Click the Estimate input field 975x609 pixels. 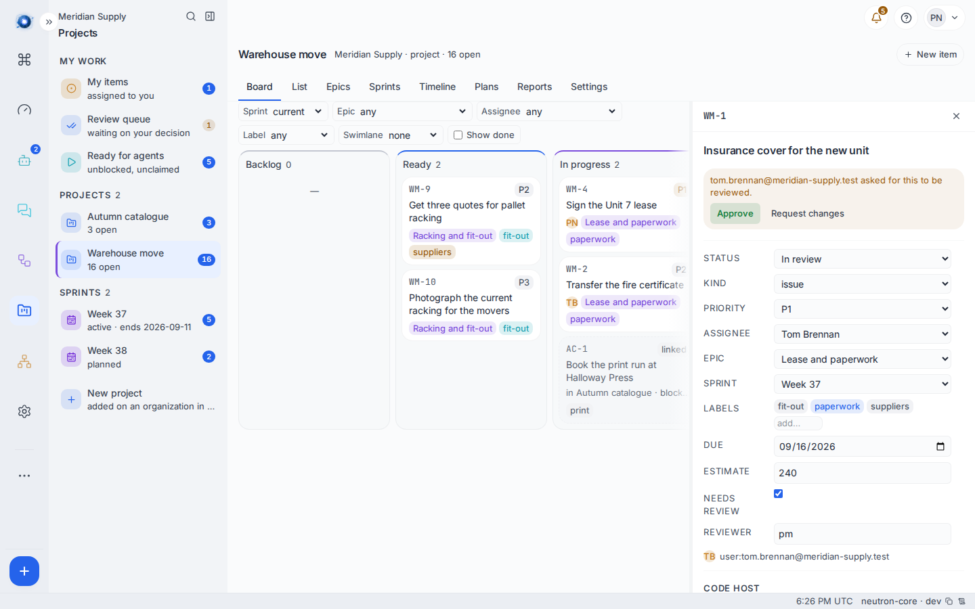pos(863,473)
